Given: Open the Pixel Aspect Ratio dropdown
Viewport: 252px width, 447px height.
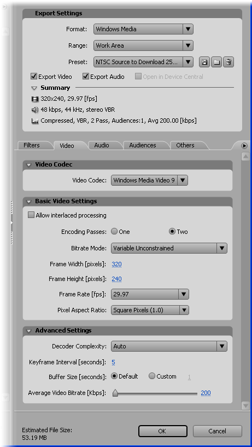Looking at the screenshot, I should coord(150,310).
